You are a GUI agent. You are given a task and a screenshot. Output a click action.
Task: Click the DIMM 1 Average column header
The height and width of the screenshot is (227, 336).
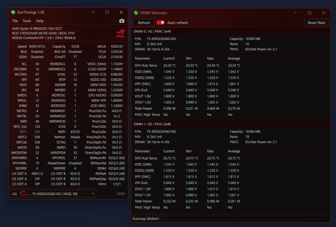[x=234, y=151]
